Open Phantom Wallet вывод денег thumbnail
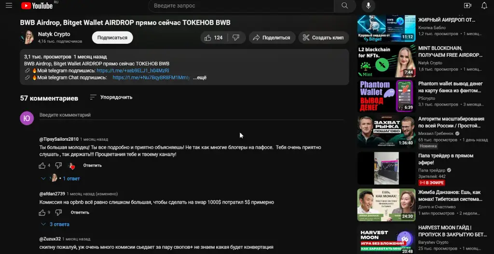Viewport: 494px width, 254px height. [386, 96]
